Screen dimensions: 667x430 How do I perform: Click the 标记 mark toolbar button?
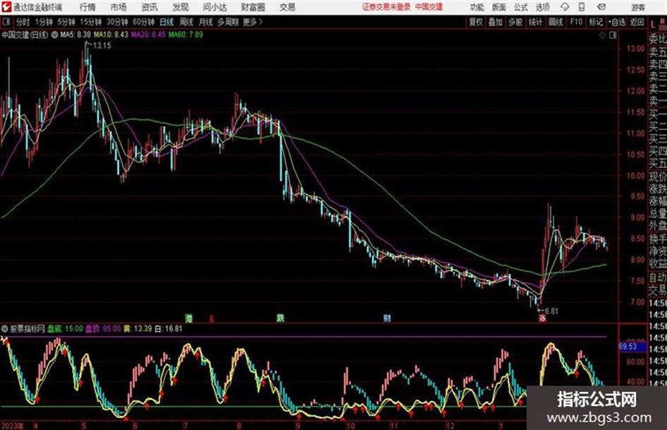tap(596, 22)
